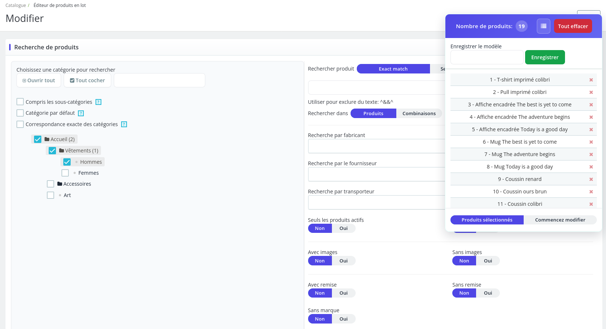The image size is (606, 329).
Task: Switch to Produits sélectionnés tab
Action: [x=487, y=220]
